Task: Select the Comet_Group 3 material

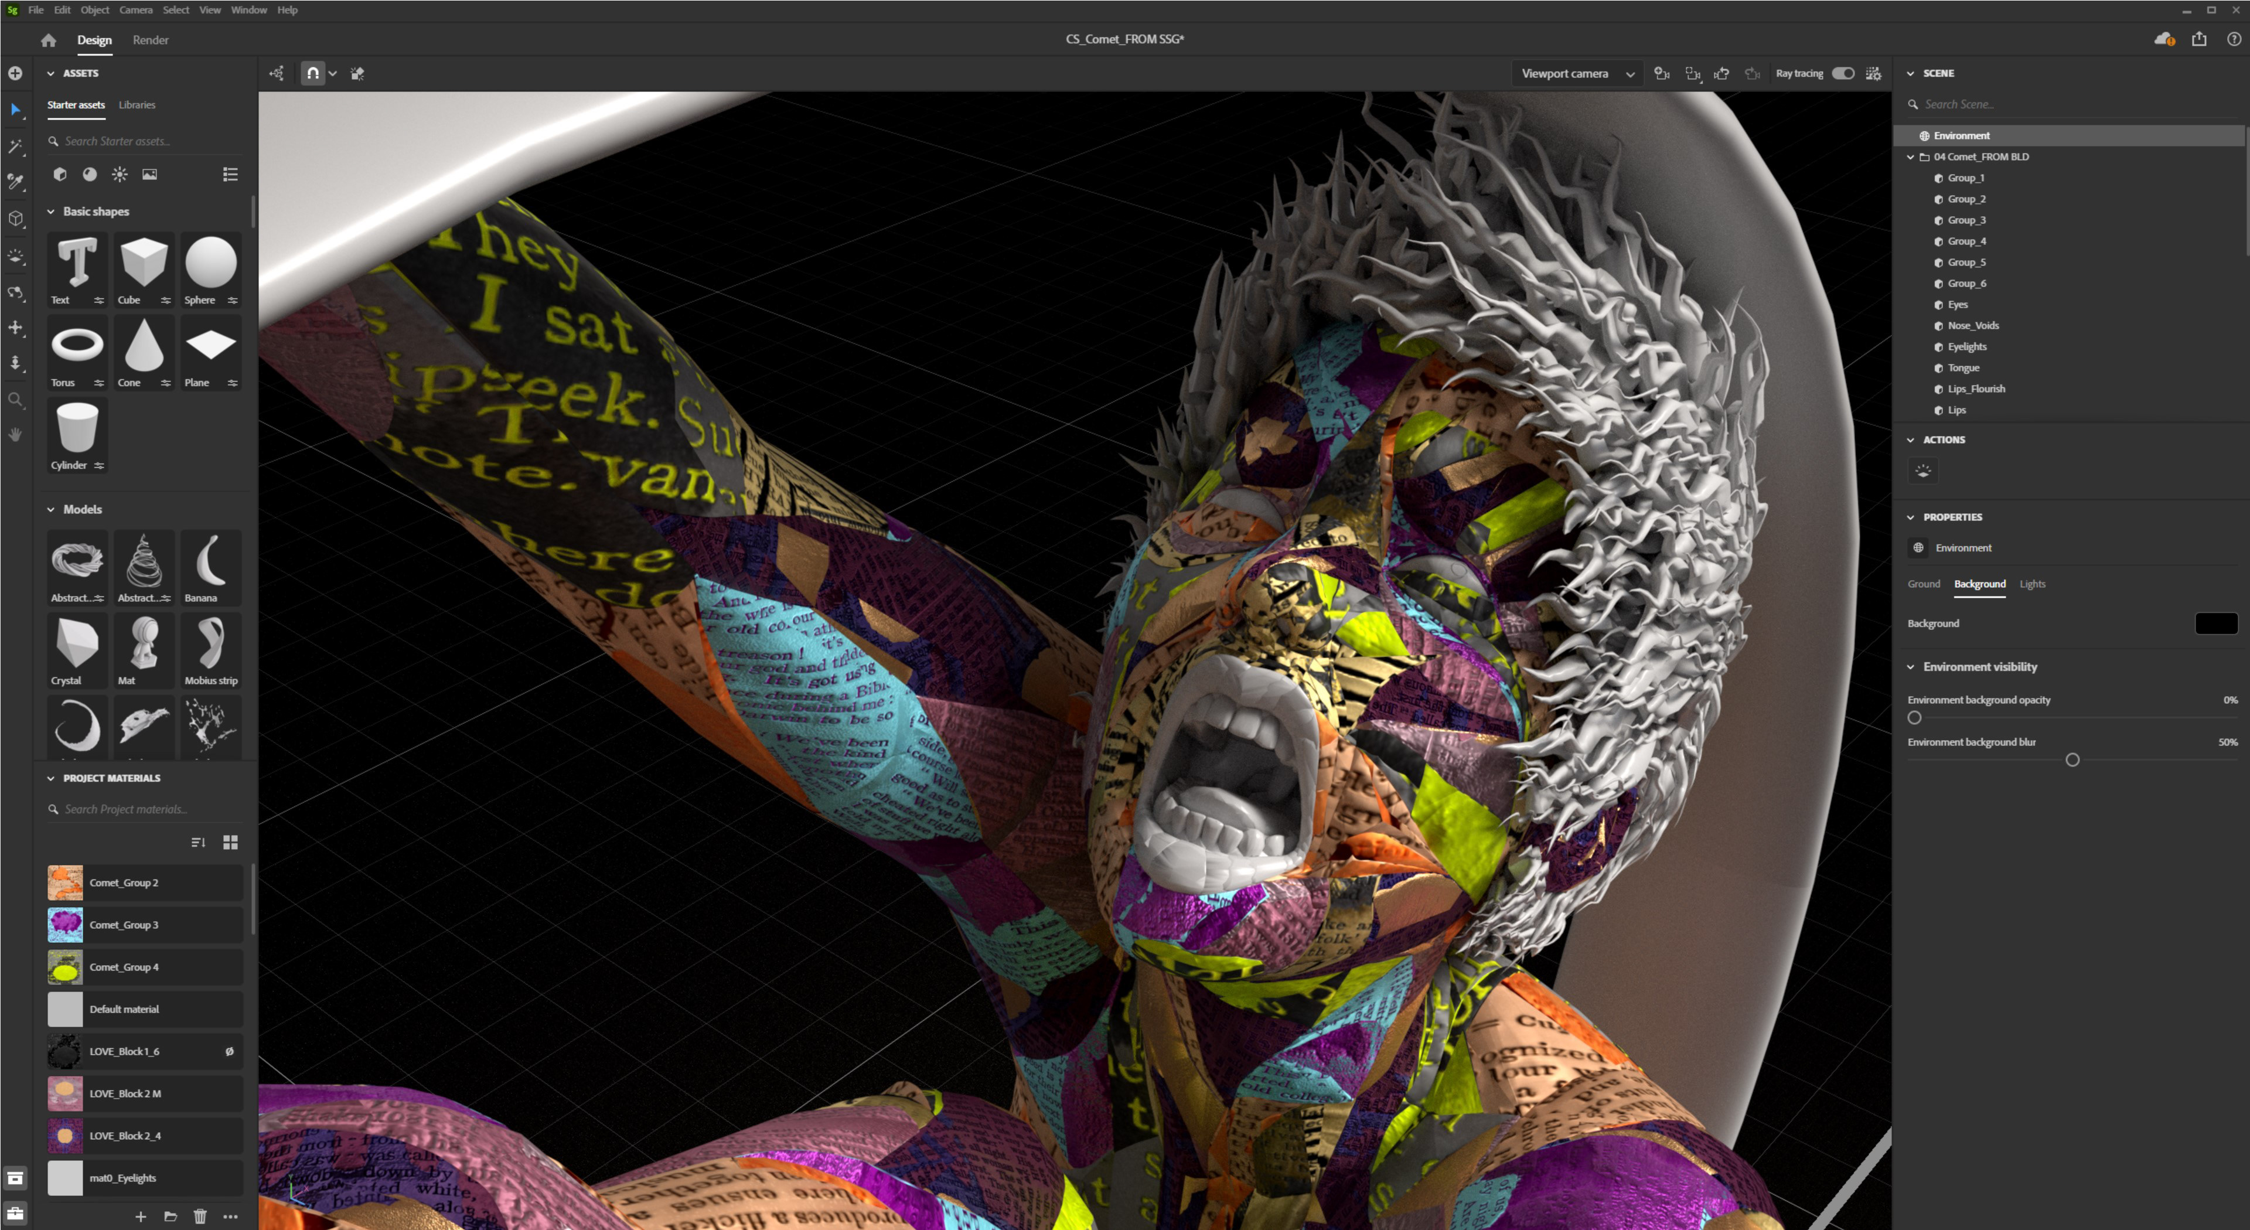Action: coord(144,924)
